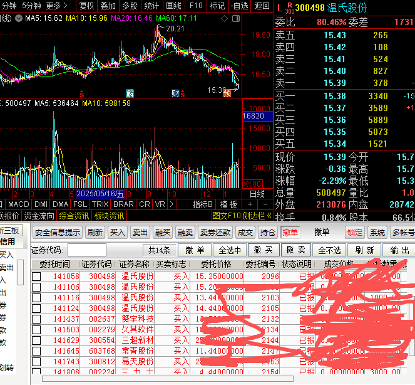
Task: Toggle the panel layout icon in the chart header
Action: 236,19
